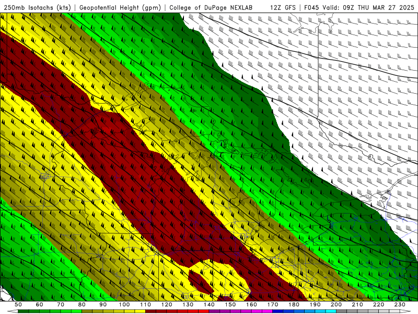Click the 160 label on the color scale
418x314 pixels.
(x=251, y=305)
